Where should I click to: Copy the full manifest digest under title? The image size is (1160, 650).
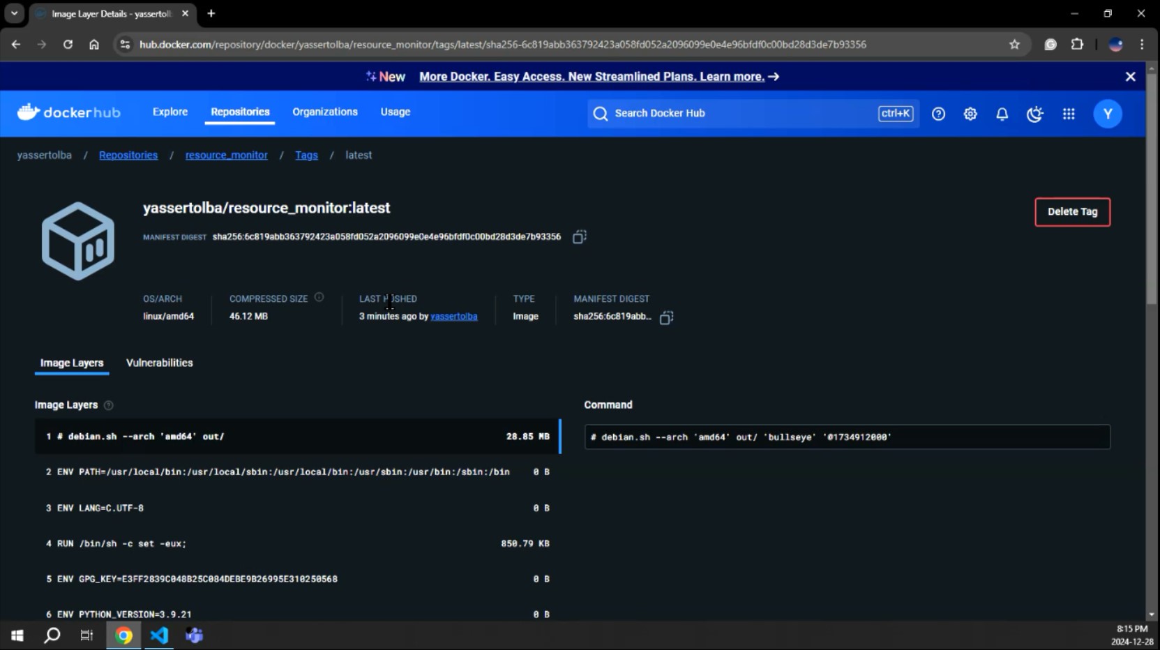[x=579, y=237]
